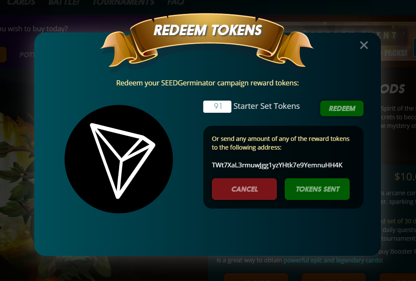Image resolution: width=416 pixels, height=281 pixels.
Task: Click the SEEDGerminator campaign reward heading
Action: click(208, 83)
